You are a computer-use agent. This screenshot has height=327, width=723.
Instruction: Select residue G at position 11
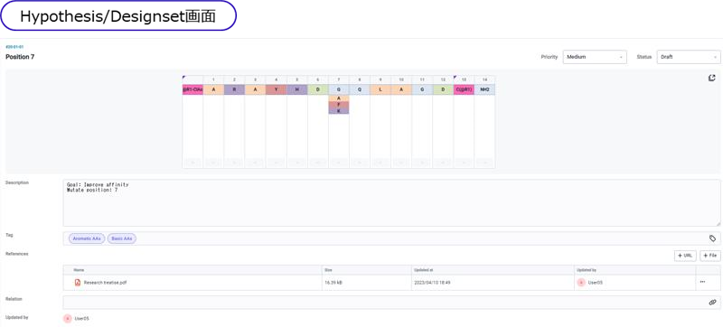tap(422, 89)
